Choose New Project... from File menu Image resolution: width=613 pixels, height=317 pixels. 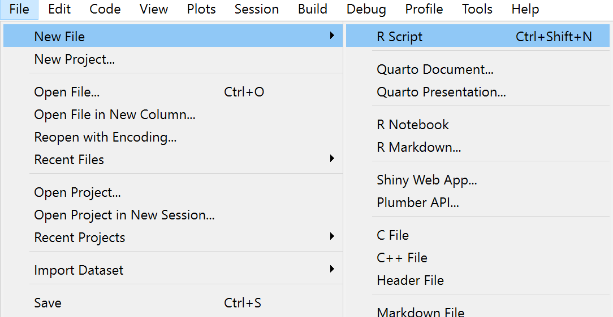coord(173,59)
